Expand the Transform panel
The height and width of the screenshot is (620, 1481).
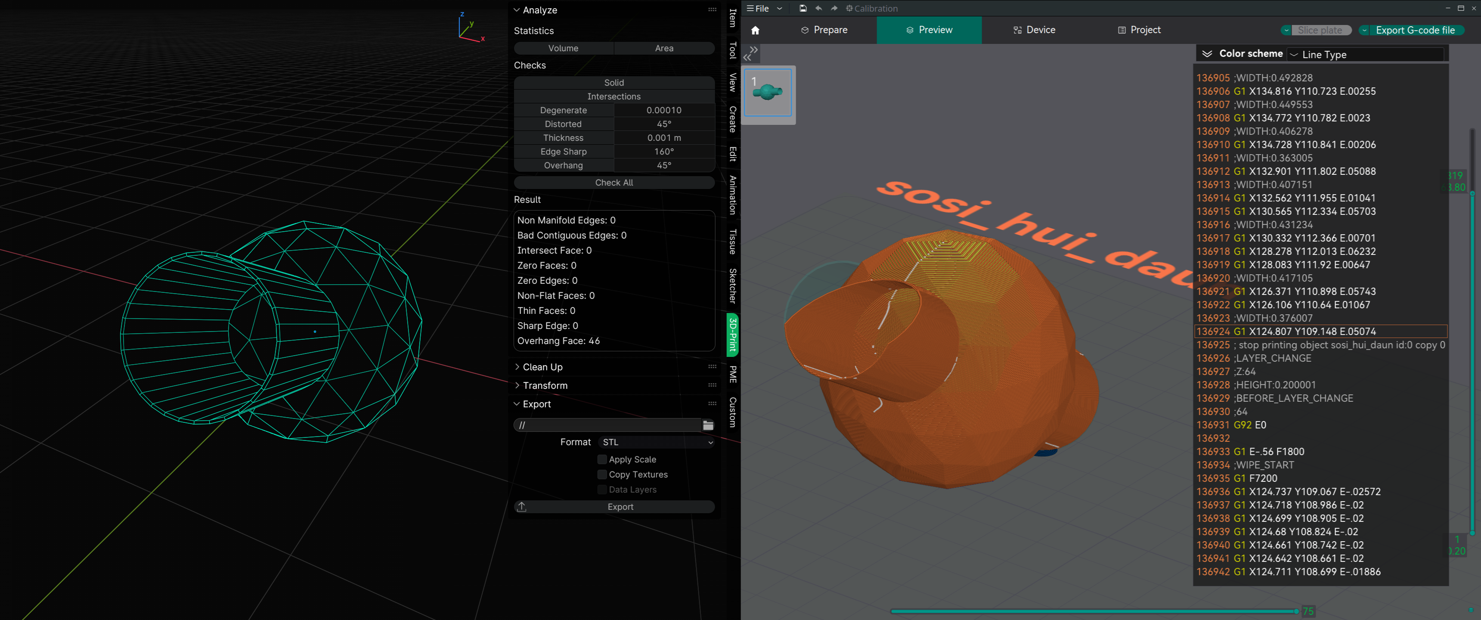point(545,385)
